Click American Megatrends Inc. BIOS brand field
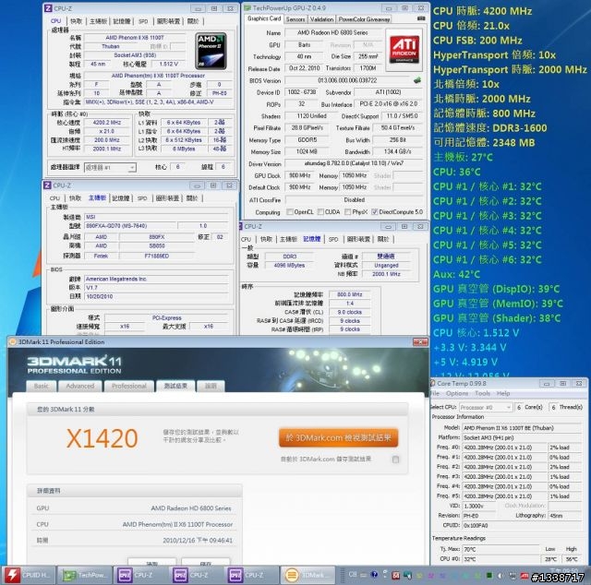591x585 pixels. coord(156,280)
